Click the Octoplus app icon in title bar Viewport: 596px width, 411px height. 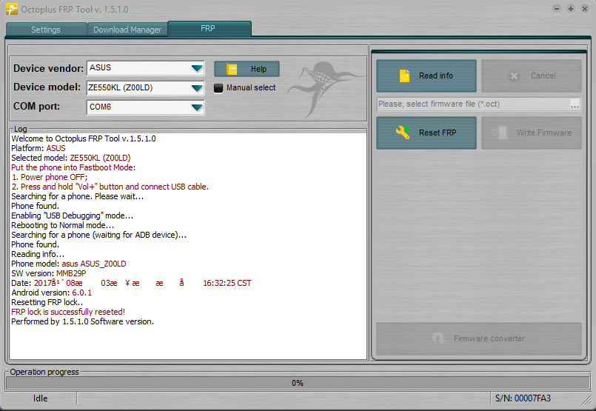coord(12,9)
